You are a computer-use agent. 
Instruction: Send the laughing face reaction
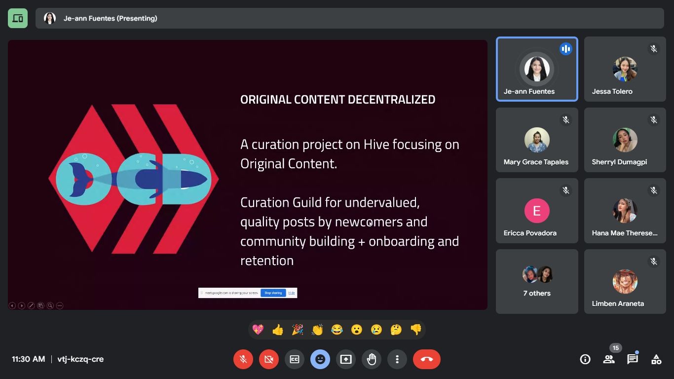tap(337, 329)
